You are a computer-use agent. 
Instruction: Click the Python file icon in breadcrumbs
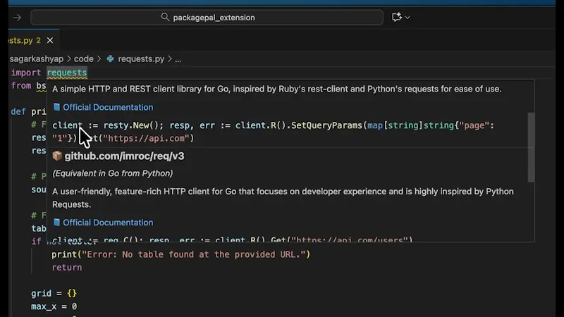(111, 58)
